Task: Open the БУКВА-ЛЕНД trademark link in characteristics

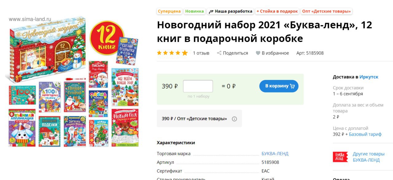Action: [275, 154]
